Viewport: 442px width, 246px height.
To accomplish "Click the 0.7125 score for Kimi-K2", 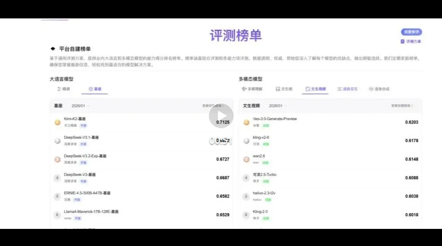I will pyautogui.click(x=223, y=122).
